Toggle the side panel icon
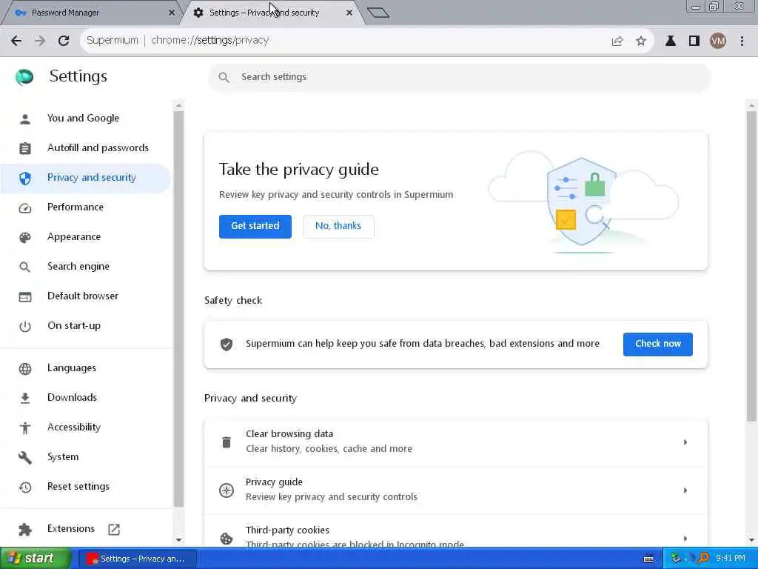This screenshot has height=569, width=758. [694, 41]
